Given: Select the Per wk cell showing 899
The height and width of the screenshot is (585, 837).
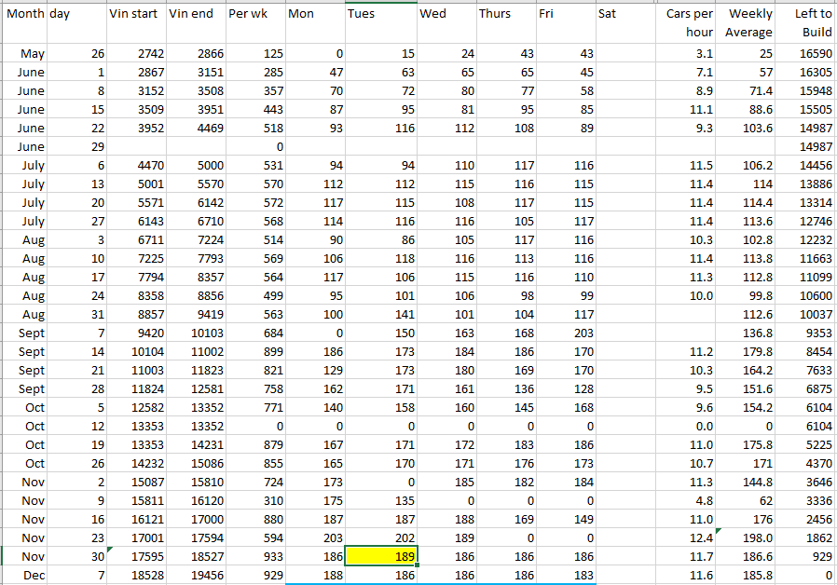Looking at the screenshot, I should 254,351.
